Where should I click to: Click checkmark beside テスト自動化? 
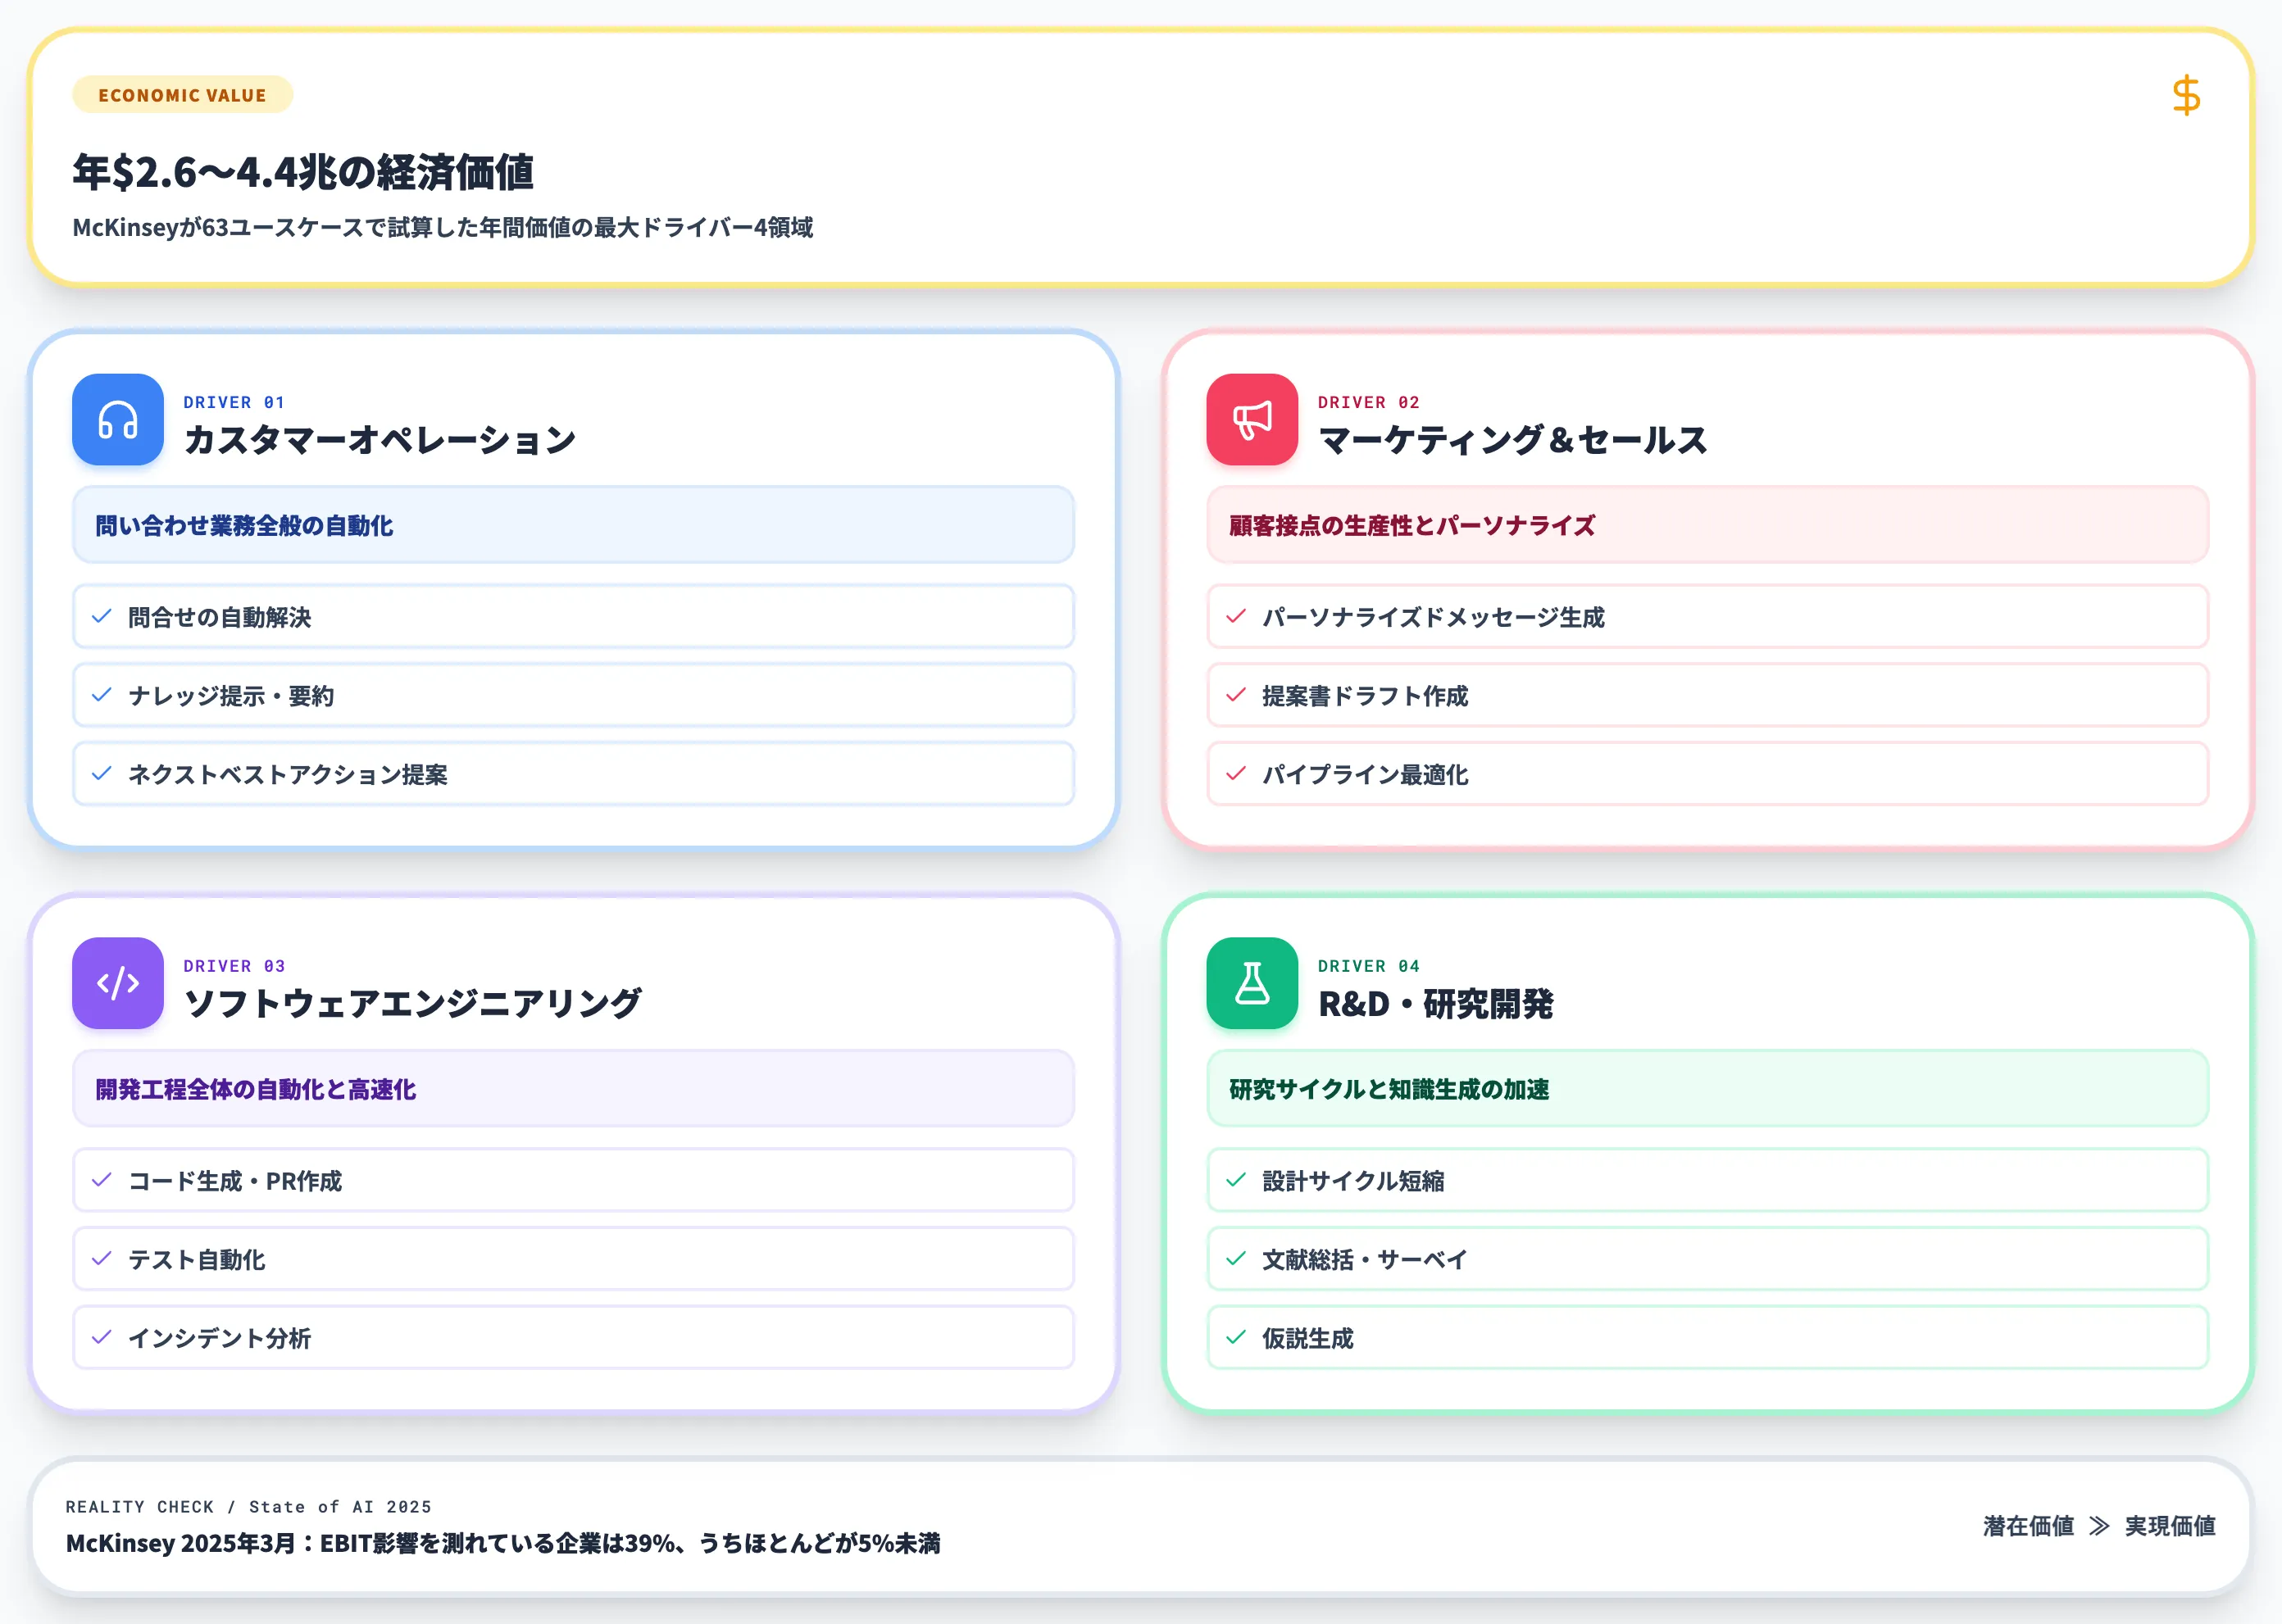click(101, 1259)
